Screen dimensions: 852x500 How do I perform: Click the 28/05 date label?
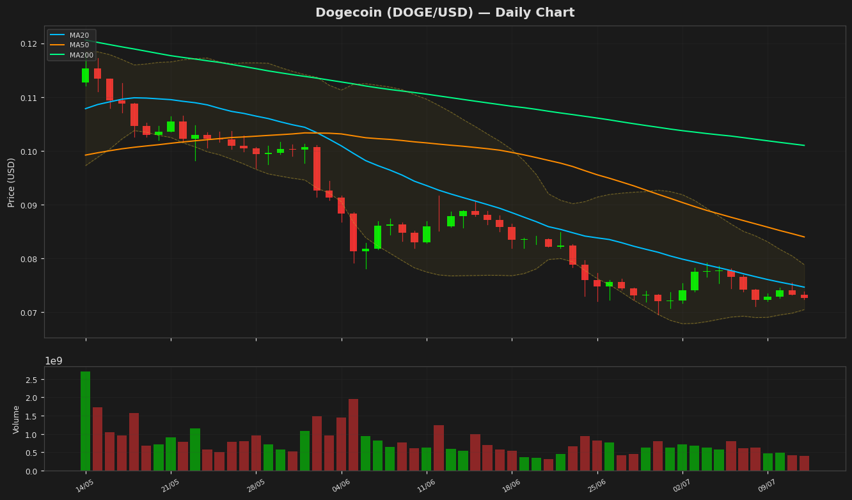(x=256, y=486)
